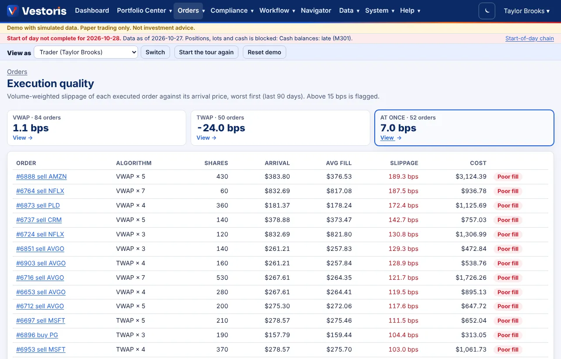Screen dimensions: 561x359
Task: Click the Reset demo button
Action: pos(264,52)
